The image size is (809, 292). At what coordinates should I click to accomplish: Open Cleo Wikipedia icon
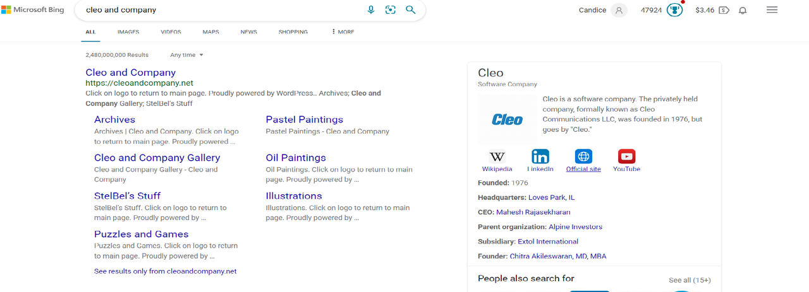[497, 156]
